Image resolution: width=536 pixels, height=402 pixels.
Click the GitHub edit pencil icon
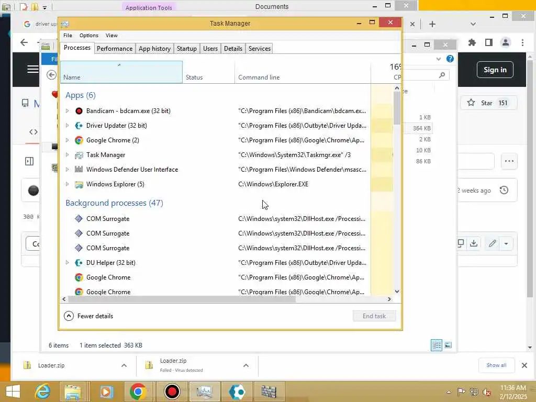[492, 243]
